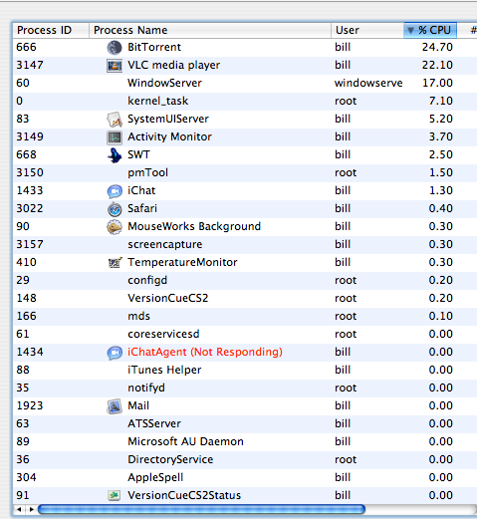Select the ATSServer process row

[x=245, y=423]
